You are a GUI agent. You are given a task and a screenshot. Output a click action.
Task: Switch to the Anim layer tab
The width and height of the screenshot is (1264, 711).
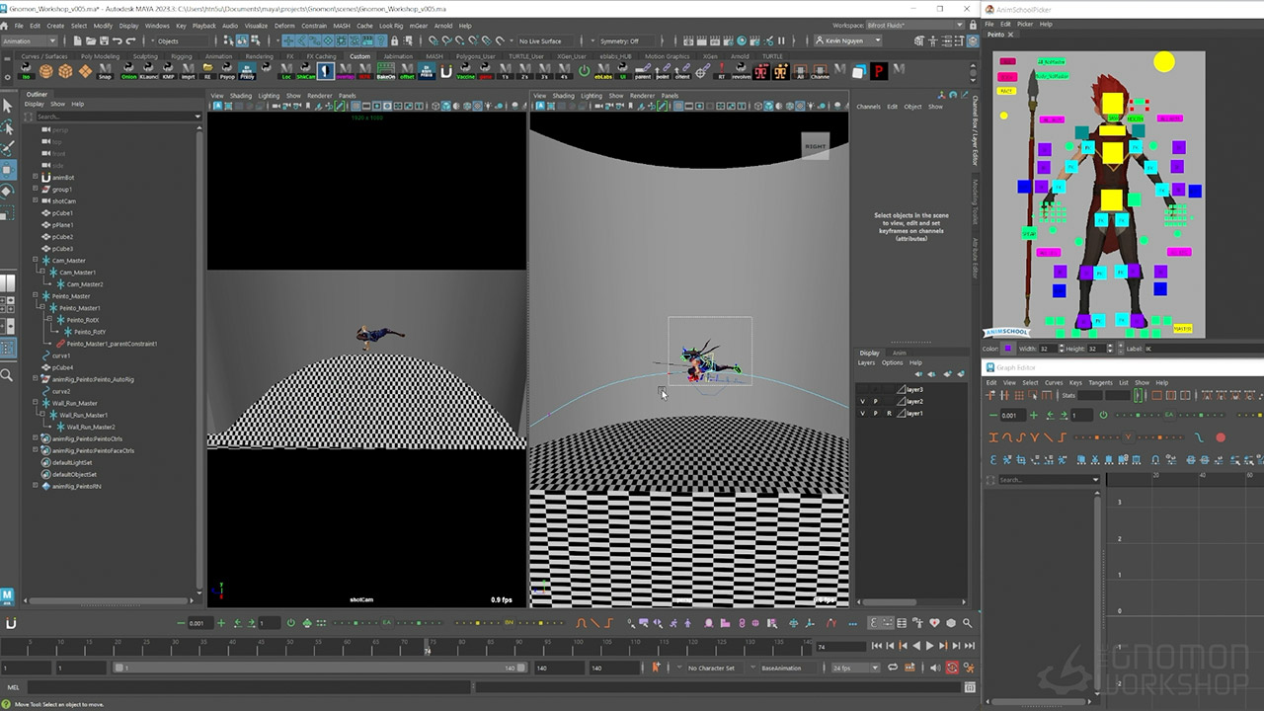899,353
